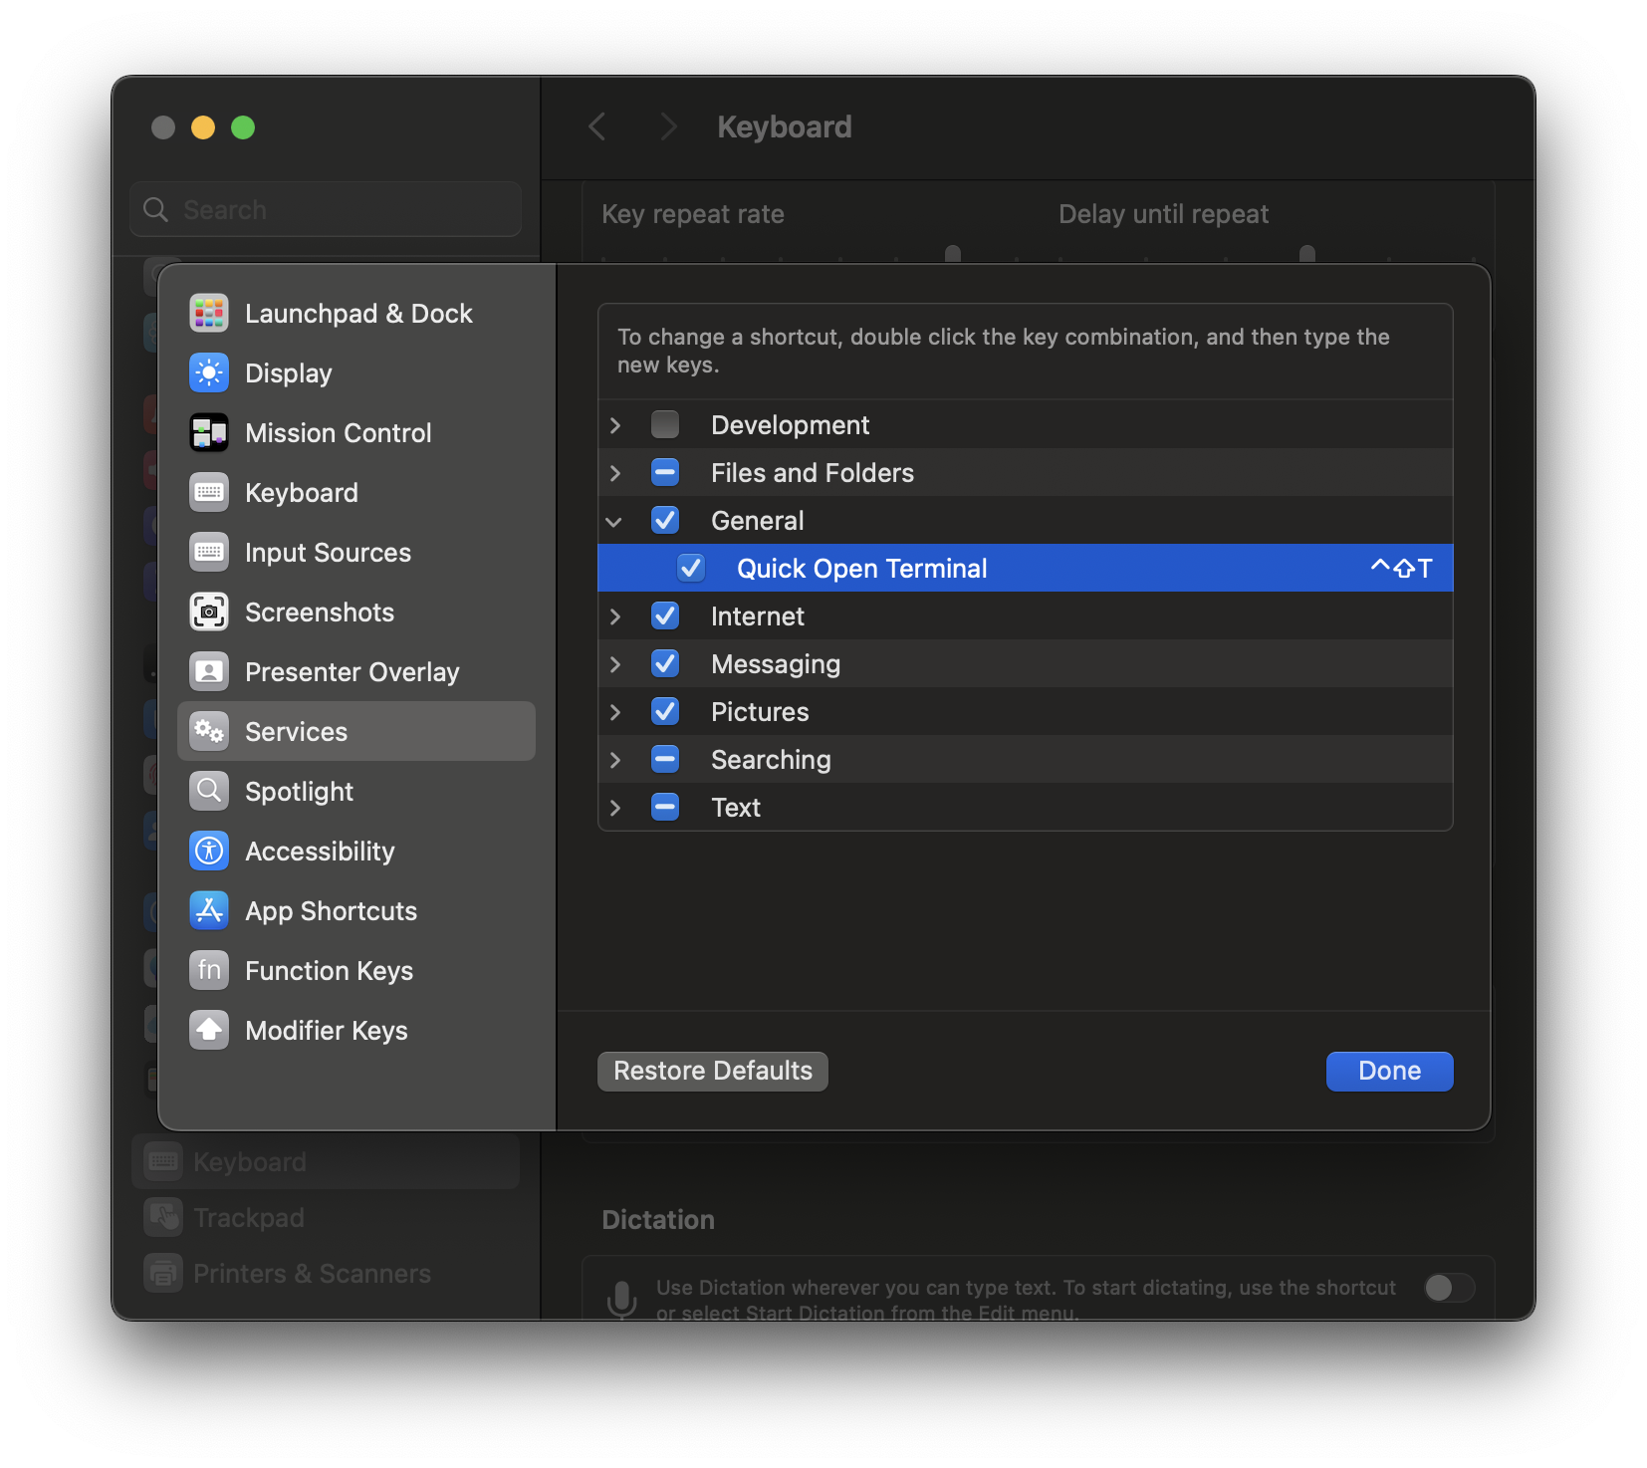Image resolution: width=1647 pixels, height=1468 pixels.
Task: Click the Key repeat rate slider knob
Action: (x=953, y=254)
